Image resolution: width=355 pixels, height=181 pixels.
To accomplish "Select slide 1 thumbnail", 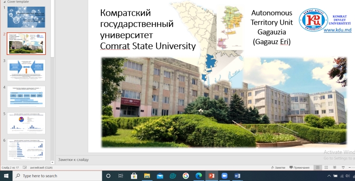I will 26,17.
